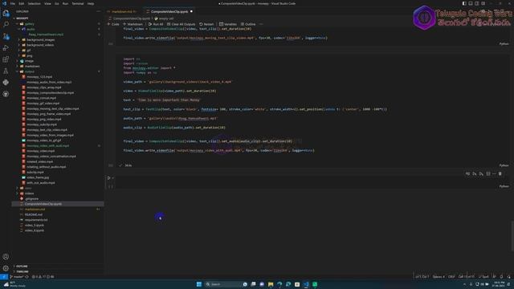Open the Accounts menu icon
This screenshot has height=289, width=514.
pos(6,257)
